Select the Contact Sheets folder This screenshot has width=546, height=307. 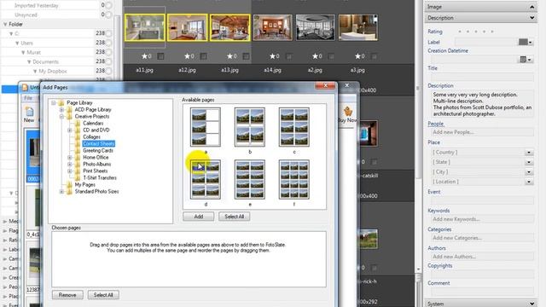coord(99,144)
